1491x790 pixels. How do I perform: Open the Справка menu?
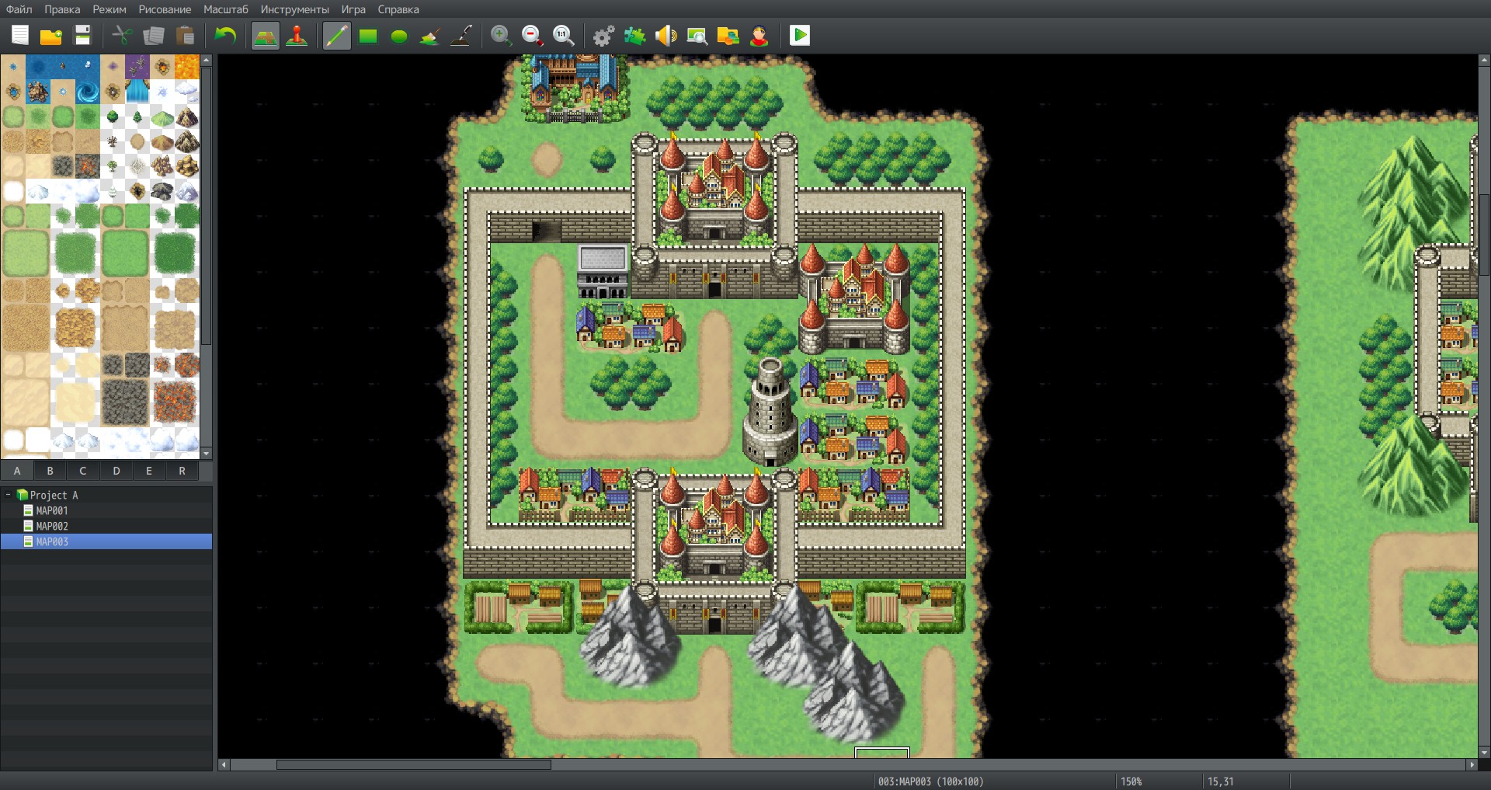398,9
